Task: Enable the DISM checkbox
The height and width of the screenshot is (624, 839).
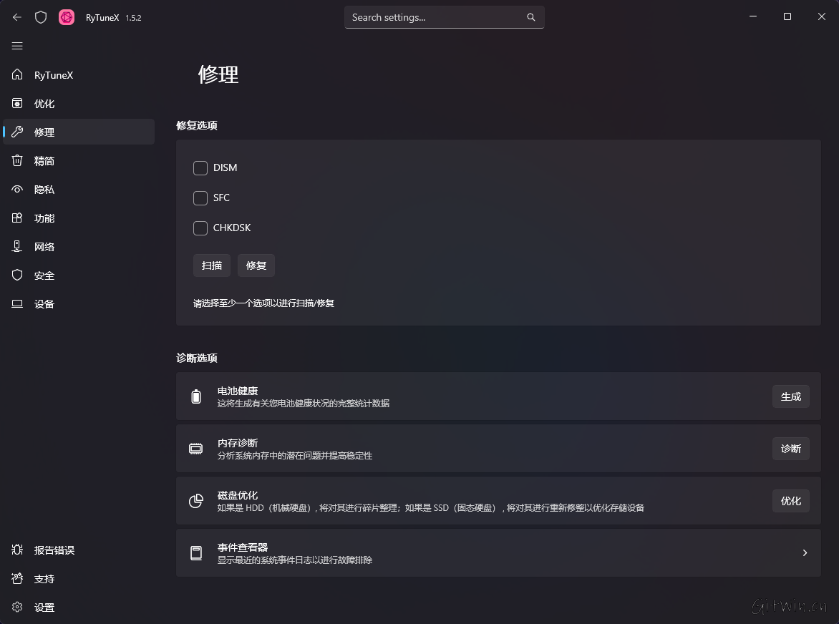Action: pyautogui.click(x=200, y=168)
